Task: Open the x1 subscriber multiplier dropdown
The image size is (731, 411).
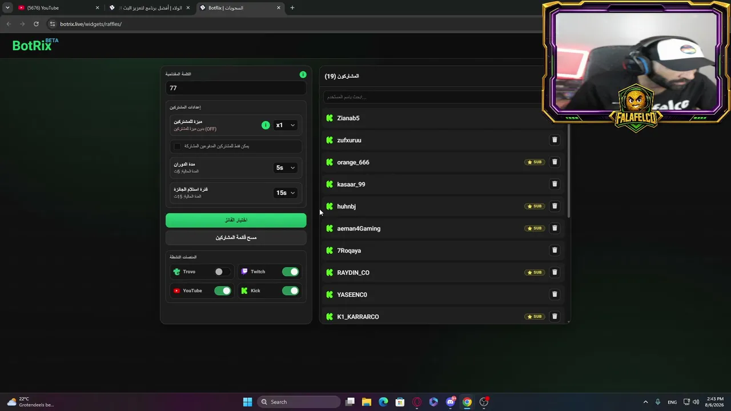Action: pos(286,125)
